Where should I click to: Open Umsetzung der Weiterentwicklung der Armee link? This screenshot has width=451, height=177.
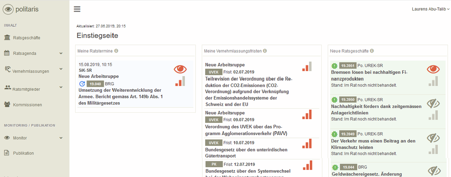coord(120,97)
